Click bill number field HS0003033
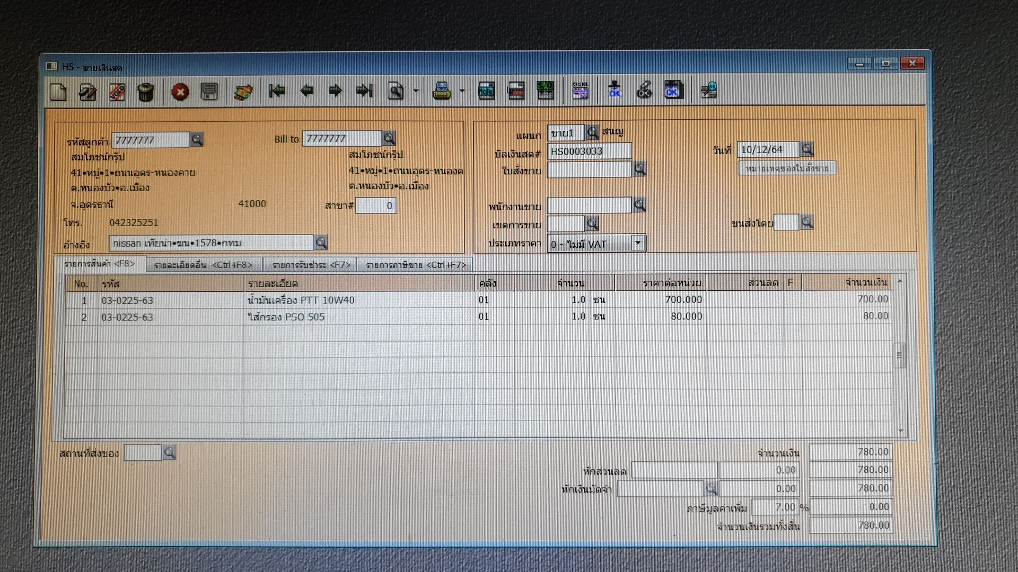 tap(589, 151)
